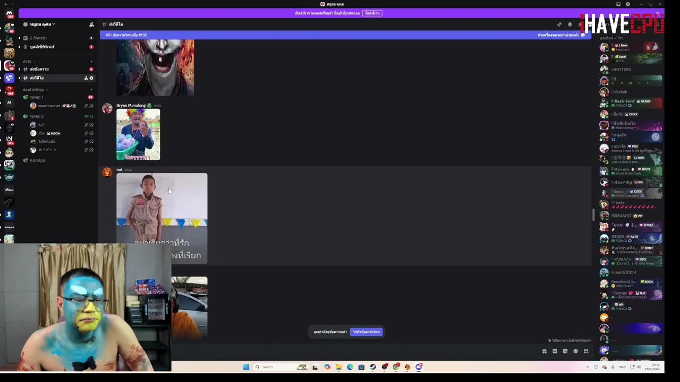680x382 pixels.
Task: Enlarge the joker face image
Action: (155, 68)
